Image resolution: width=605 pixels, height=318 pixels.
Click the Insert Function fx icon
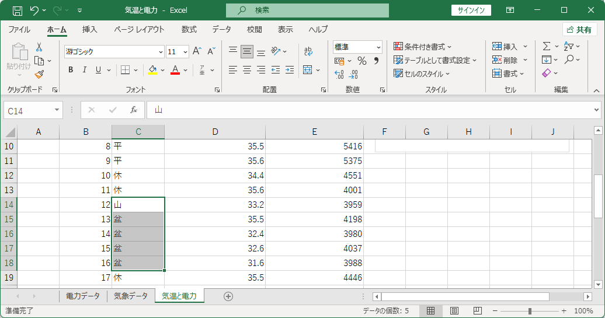(x=134, y=110)
